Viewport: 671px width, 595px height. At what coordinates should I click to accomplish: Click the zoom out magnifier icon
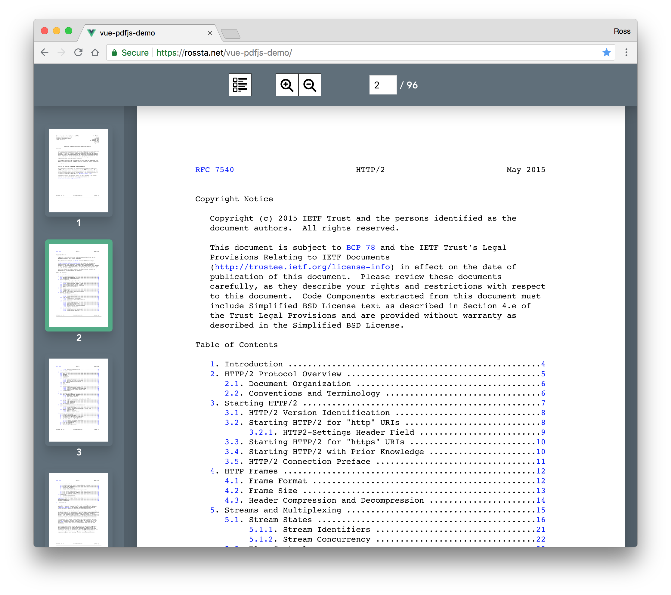click(x=310, y=85)
